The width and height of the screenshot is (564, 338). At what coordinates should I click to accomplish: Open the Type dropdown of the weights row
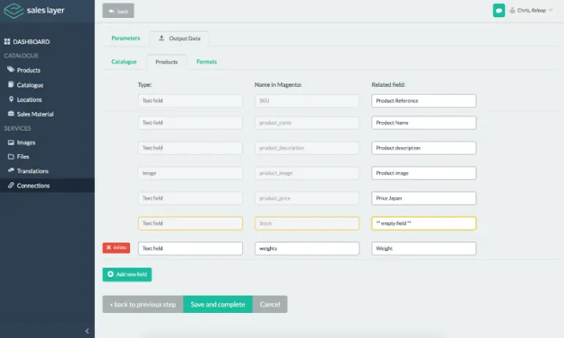[190, 248]
